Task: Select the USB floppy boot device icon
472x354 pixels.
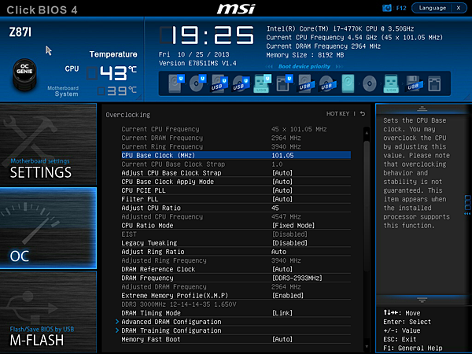Action: tap(415, 83)
